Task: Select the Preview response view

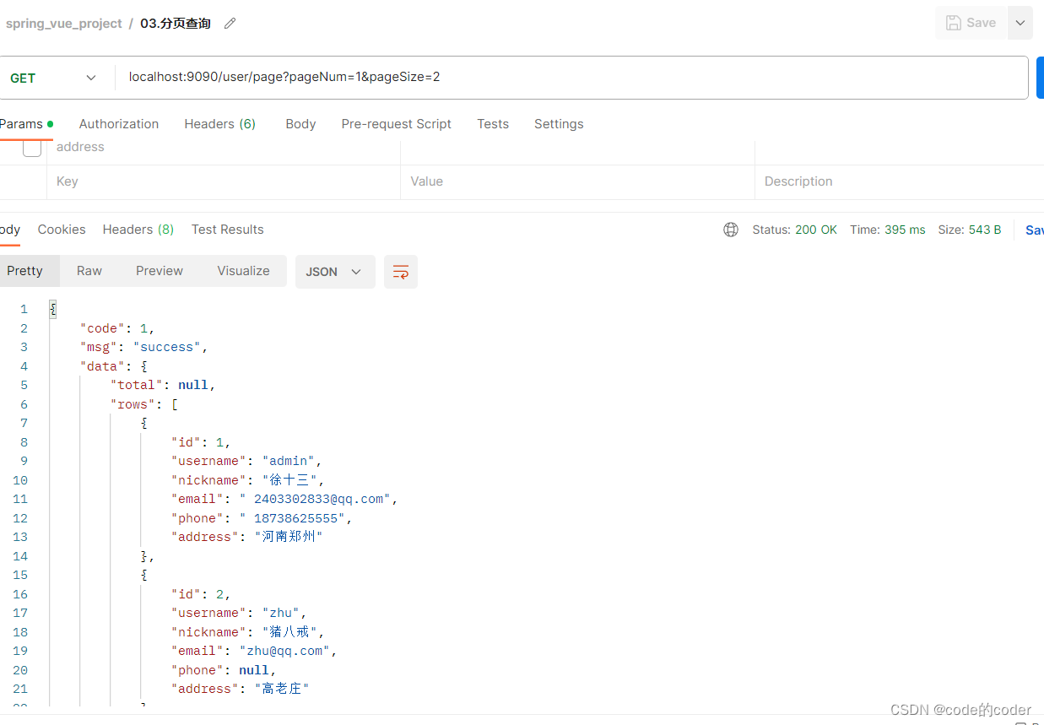Action: pyautogui.click(x=159, y=270)
